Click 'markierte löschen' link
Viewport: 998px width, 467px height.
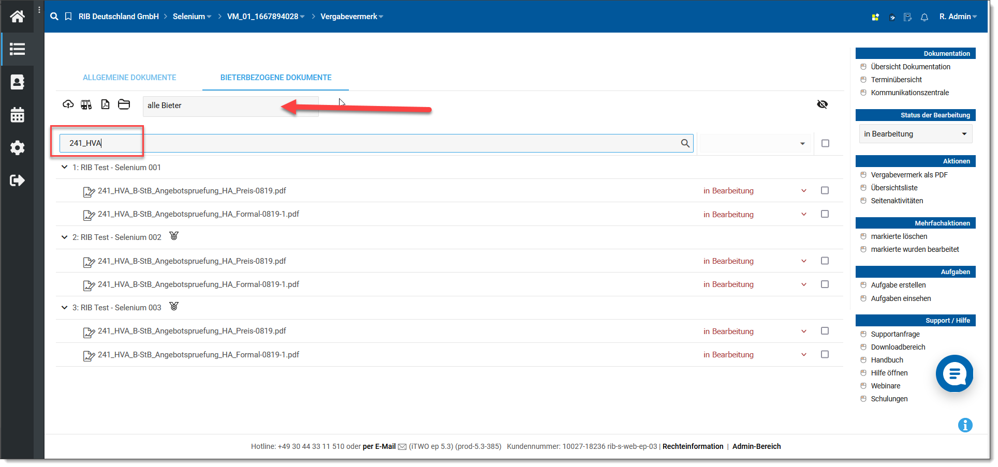pyautogui.click(x=899, y=236)
